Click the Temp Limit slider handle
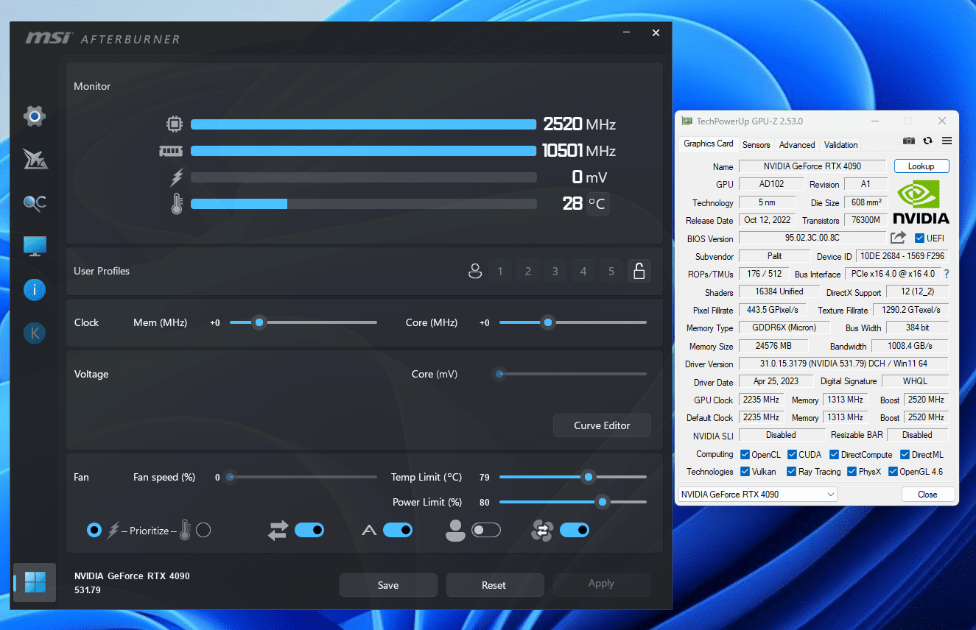This screenshot has height=630, width=976. pos(588,477)
